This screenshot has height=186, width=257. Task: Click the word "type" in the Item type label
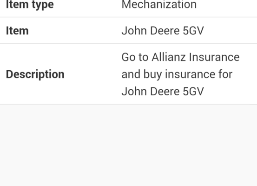coord(43,5)
